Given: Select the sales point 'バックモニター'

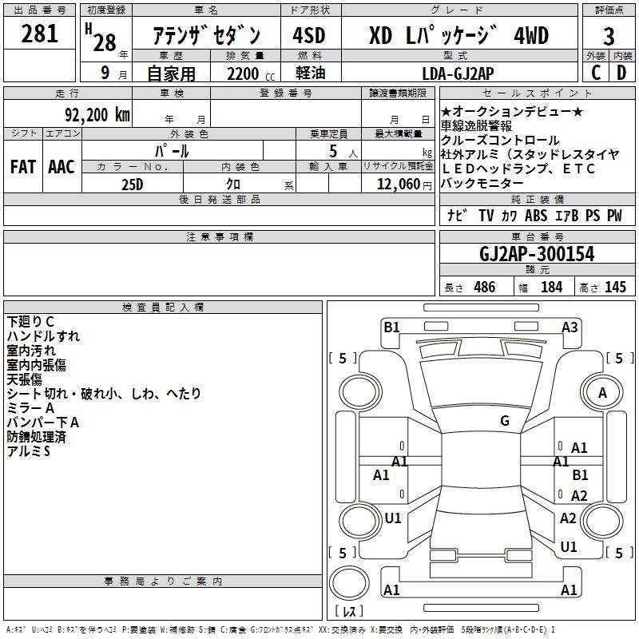Looking at the screenshot, I should pos(482,183).
